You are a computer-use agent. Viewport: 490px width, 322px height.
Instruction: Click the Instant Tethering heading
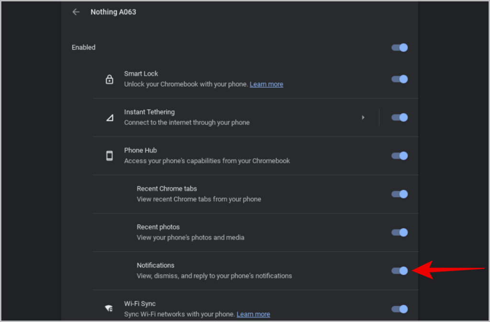coord(149,112)
